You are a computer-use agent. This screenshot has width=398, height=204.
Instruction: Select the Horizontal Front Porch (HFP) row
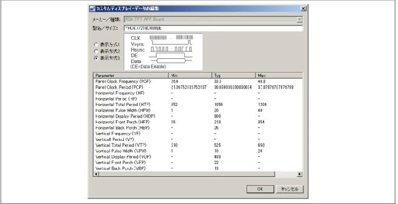tap(198, 122)
